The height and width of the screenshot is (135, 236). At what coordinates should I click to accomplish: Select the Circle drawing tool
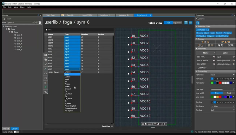tap(46, 78)
